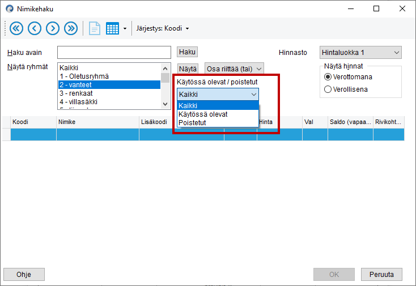
Task: Open the Osa riittää (tai) dropdown
Action: (234, 69)
